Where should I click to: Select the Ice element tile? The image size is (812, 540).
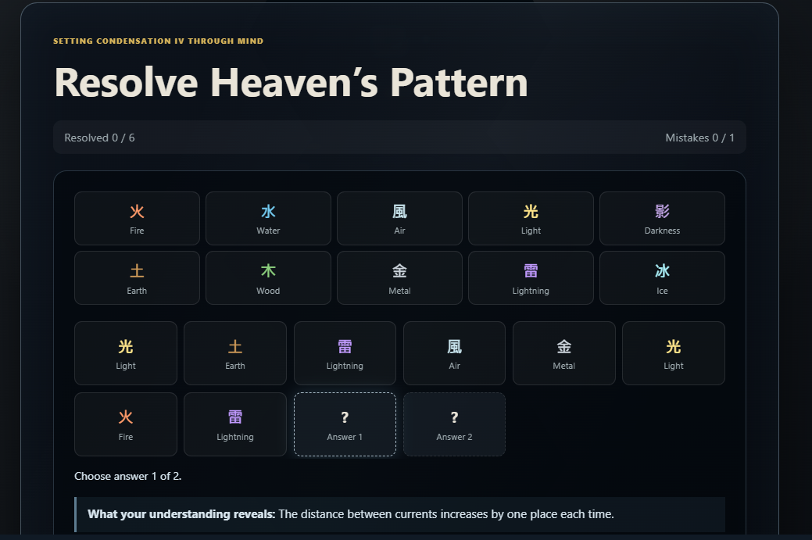662,278
